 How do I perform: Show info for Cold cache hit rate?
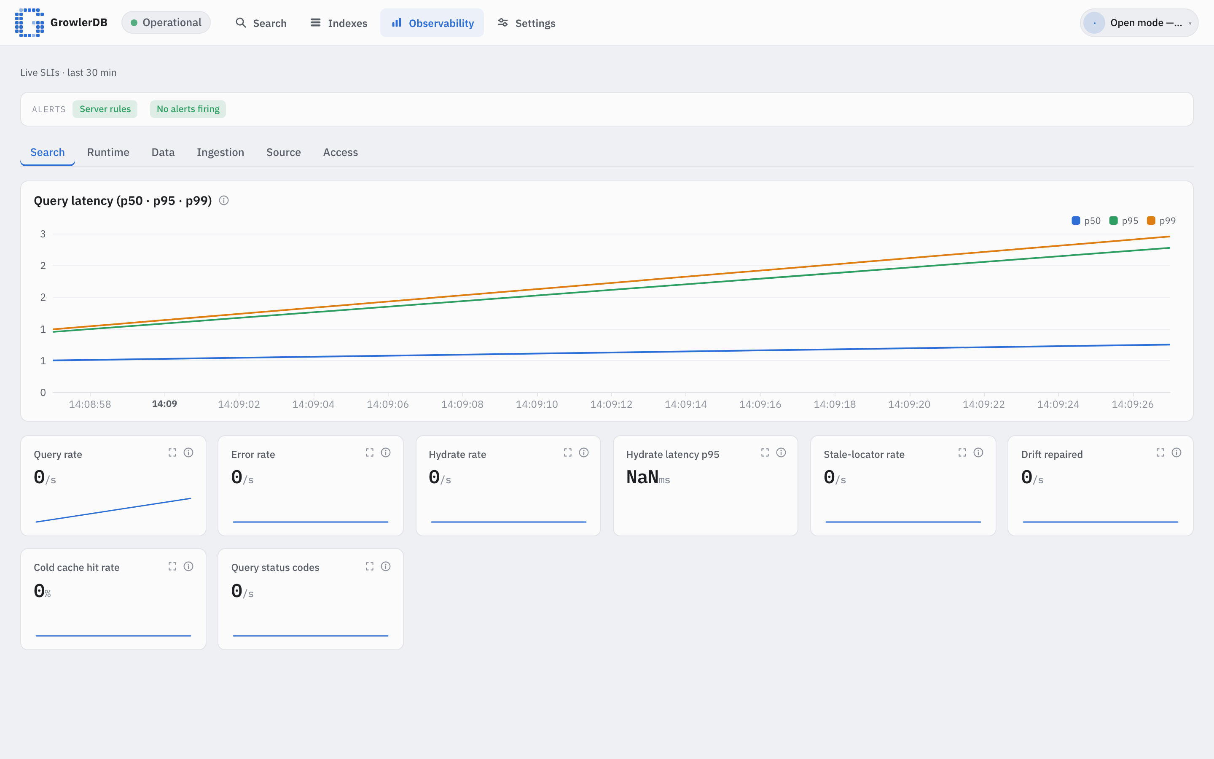click(188, 566)
